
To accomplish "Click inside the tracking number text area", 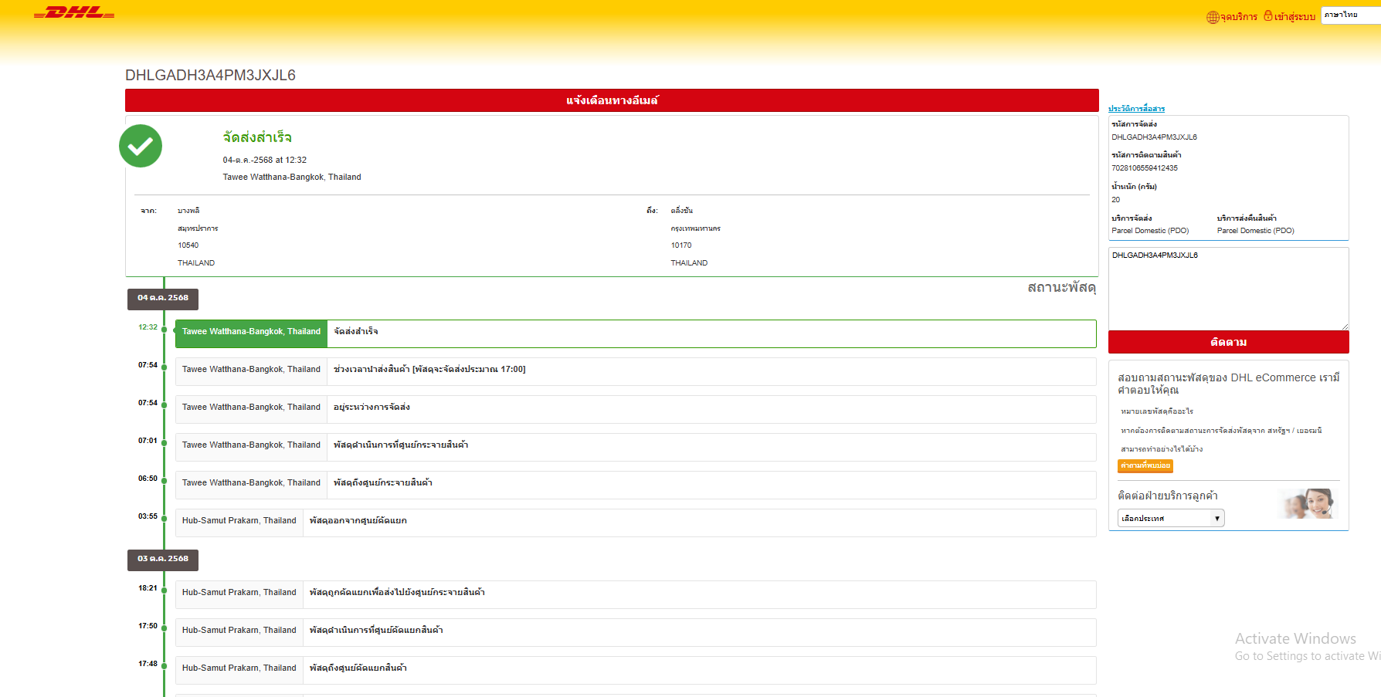I will coord(1229,289).
